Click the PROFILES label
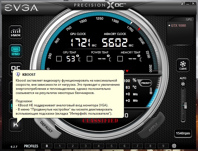This screenshot has width=198, height=151. pos(31,146)
